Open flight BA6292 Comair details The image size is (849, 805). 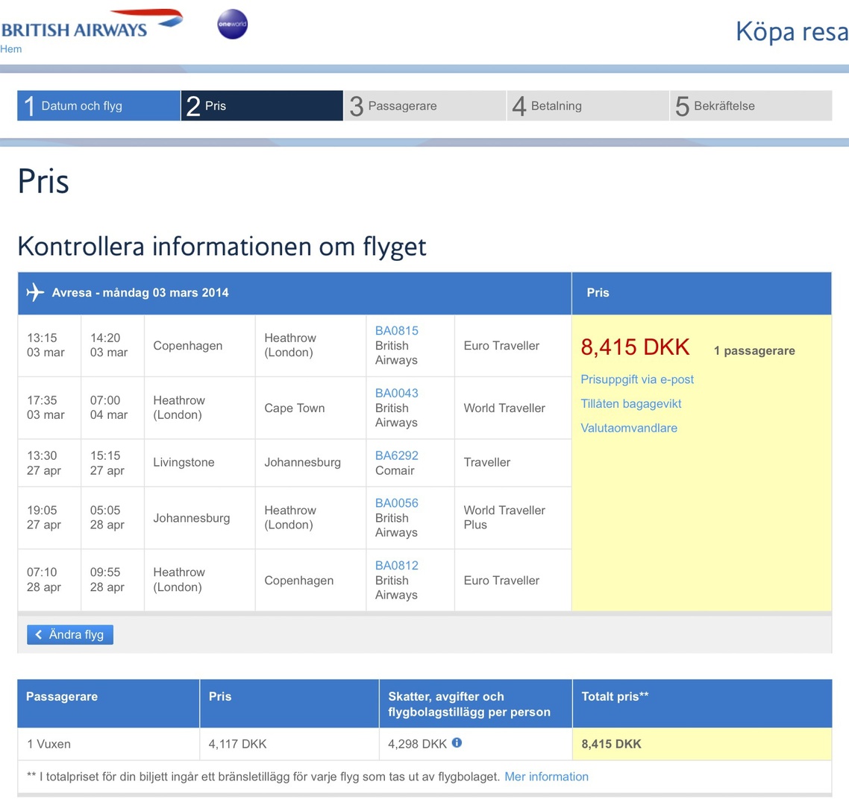coord(396,455)
